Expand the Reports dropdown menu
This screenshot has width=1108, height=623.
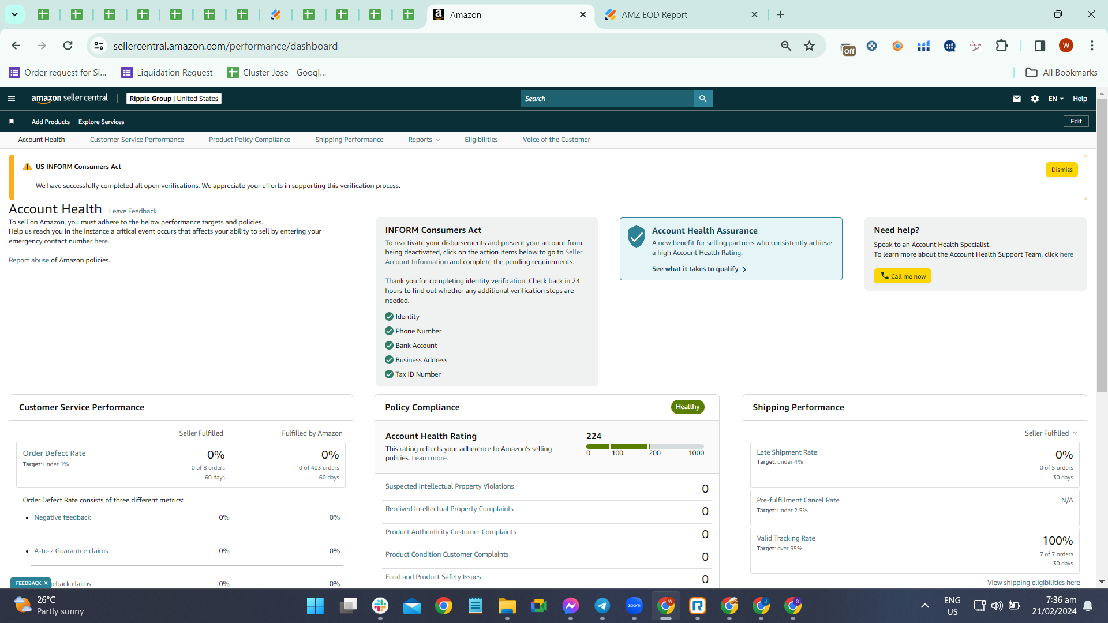coord(424,140)
